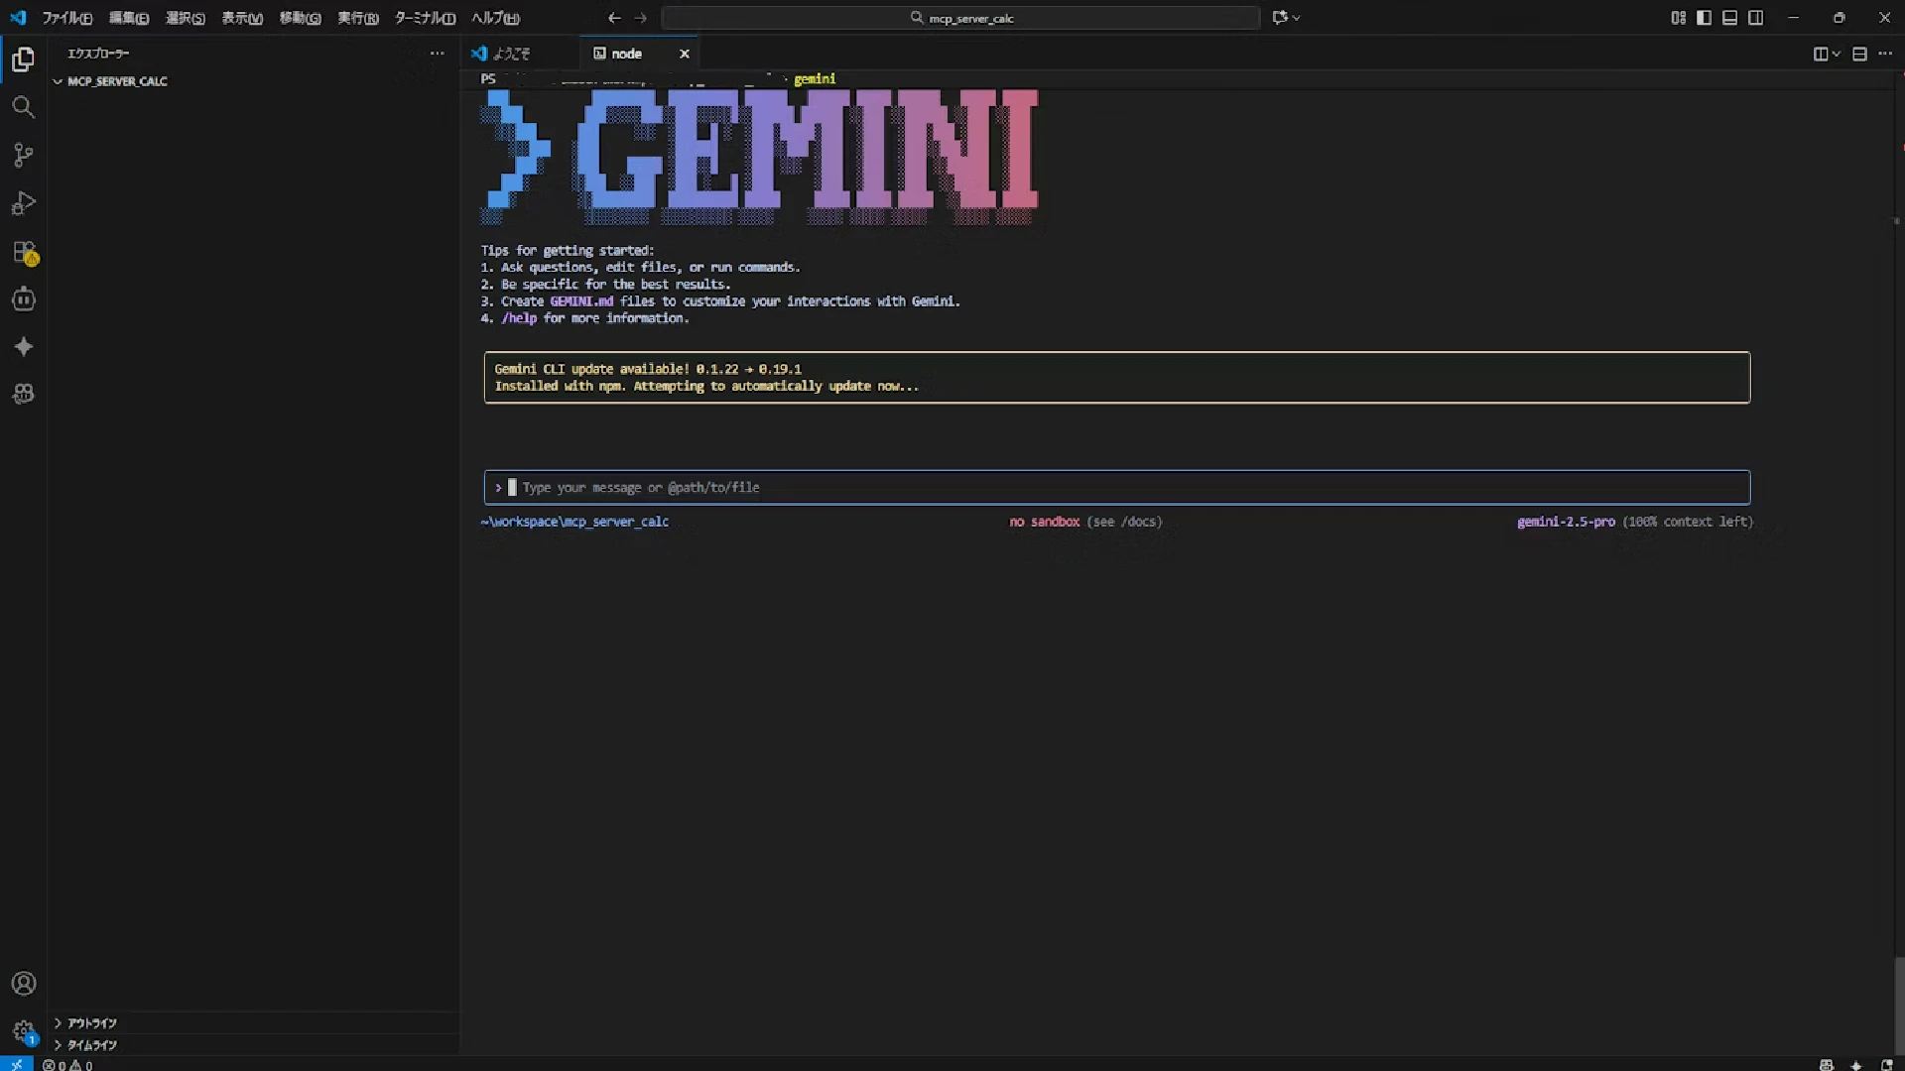
Task: Open the split editor dropdown arrow
Action: click(x=1837, y=54)
